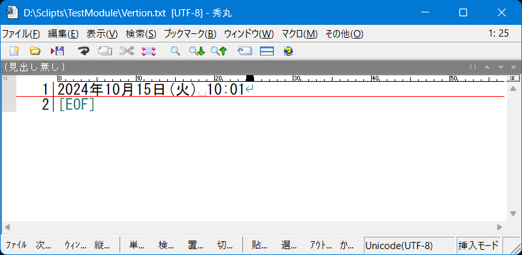Toggle the outline bracket icon in heading bar
The image size is (522, 255).
click(473, 67)
